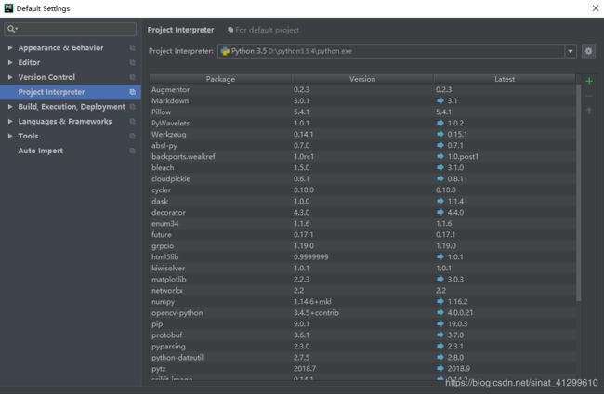Screen dimensions: 604x394
Task: Expand the Editor section
Action: pos(10,62)
